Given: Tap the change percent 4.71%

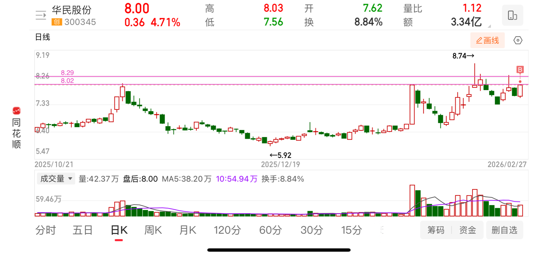Looking at the screenshot, I should point(165,22).
